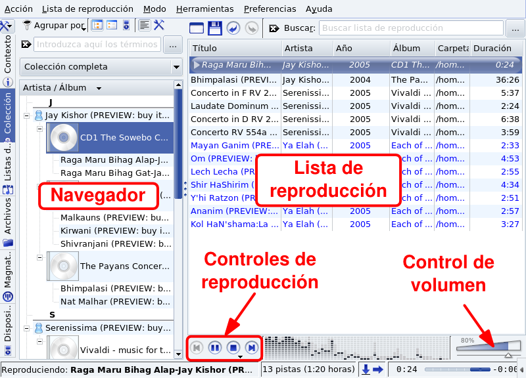Click the clear playlist icon
This screenshot has width=526, height=378.
pyautogui.click(x=196, y=28)
